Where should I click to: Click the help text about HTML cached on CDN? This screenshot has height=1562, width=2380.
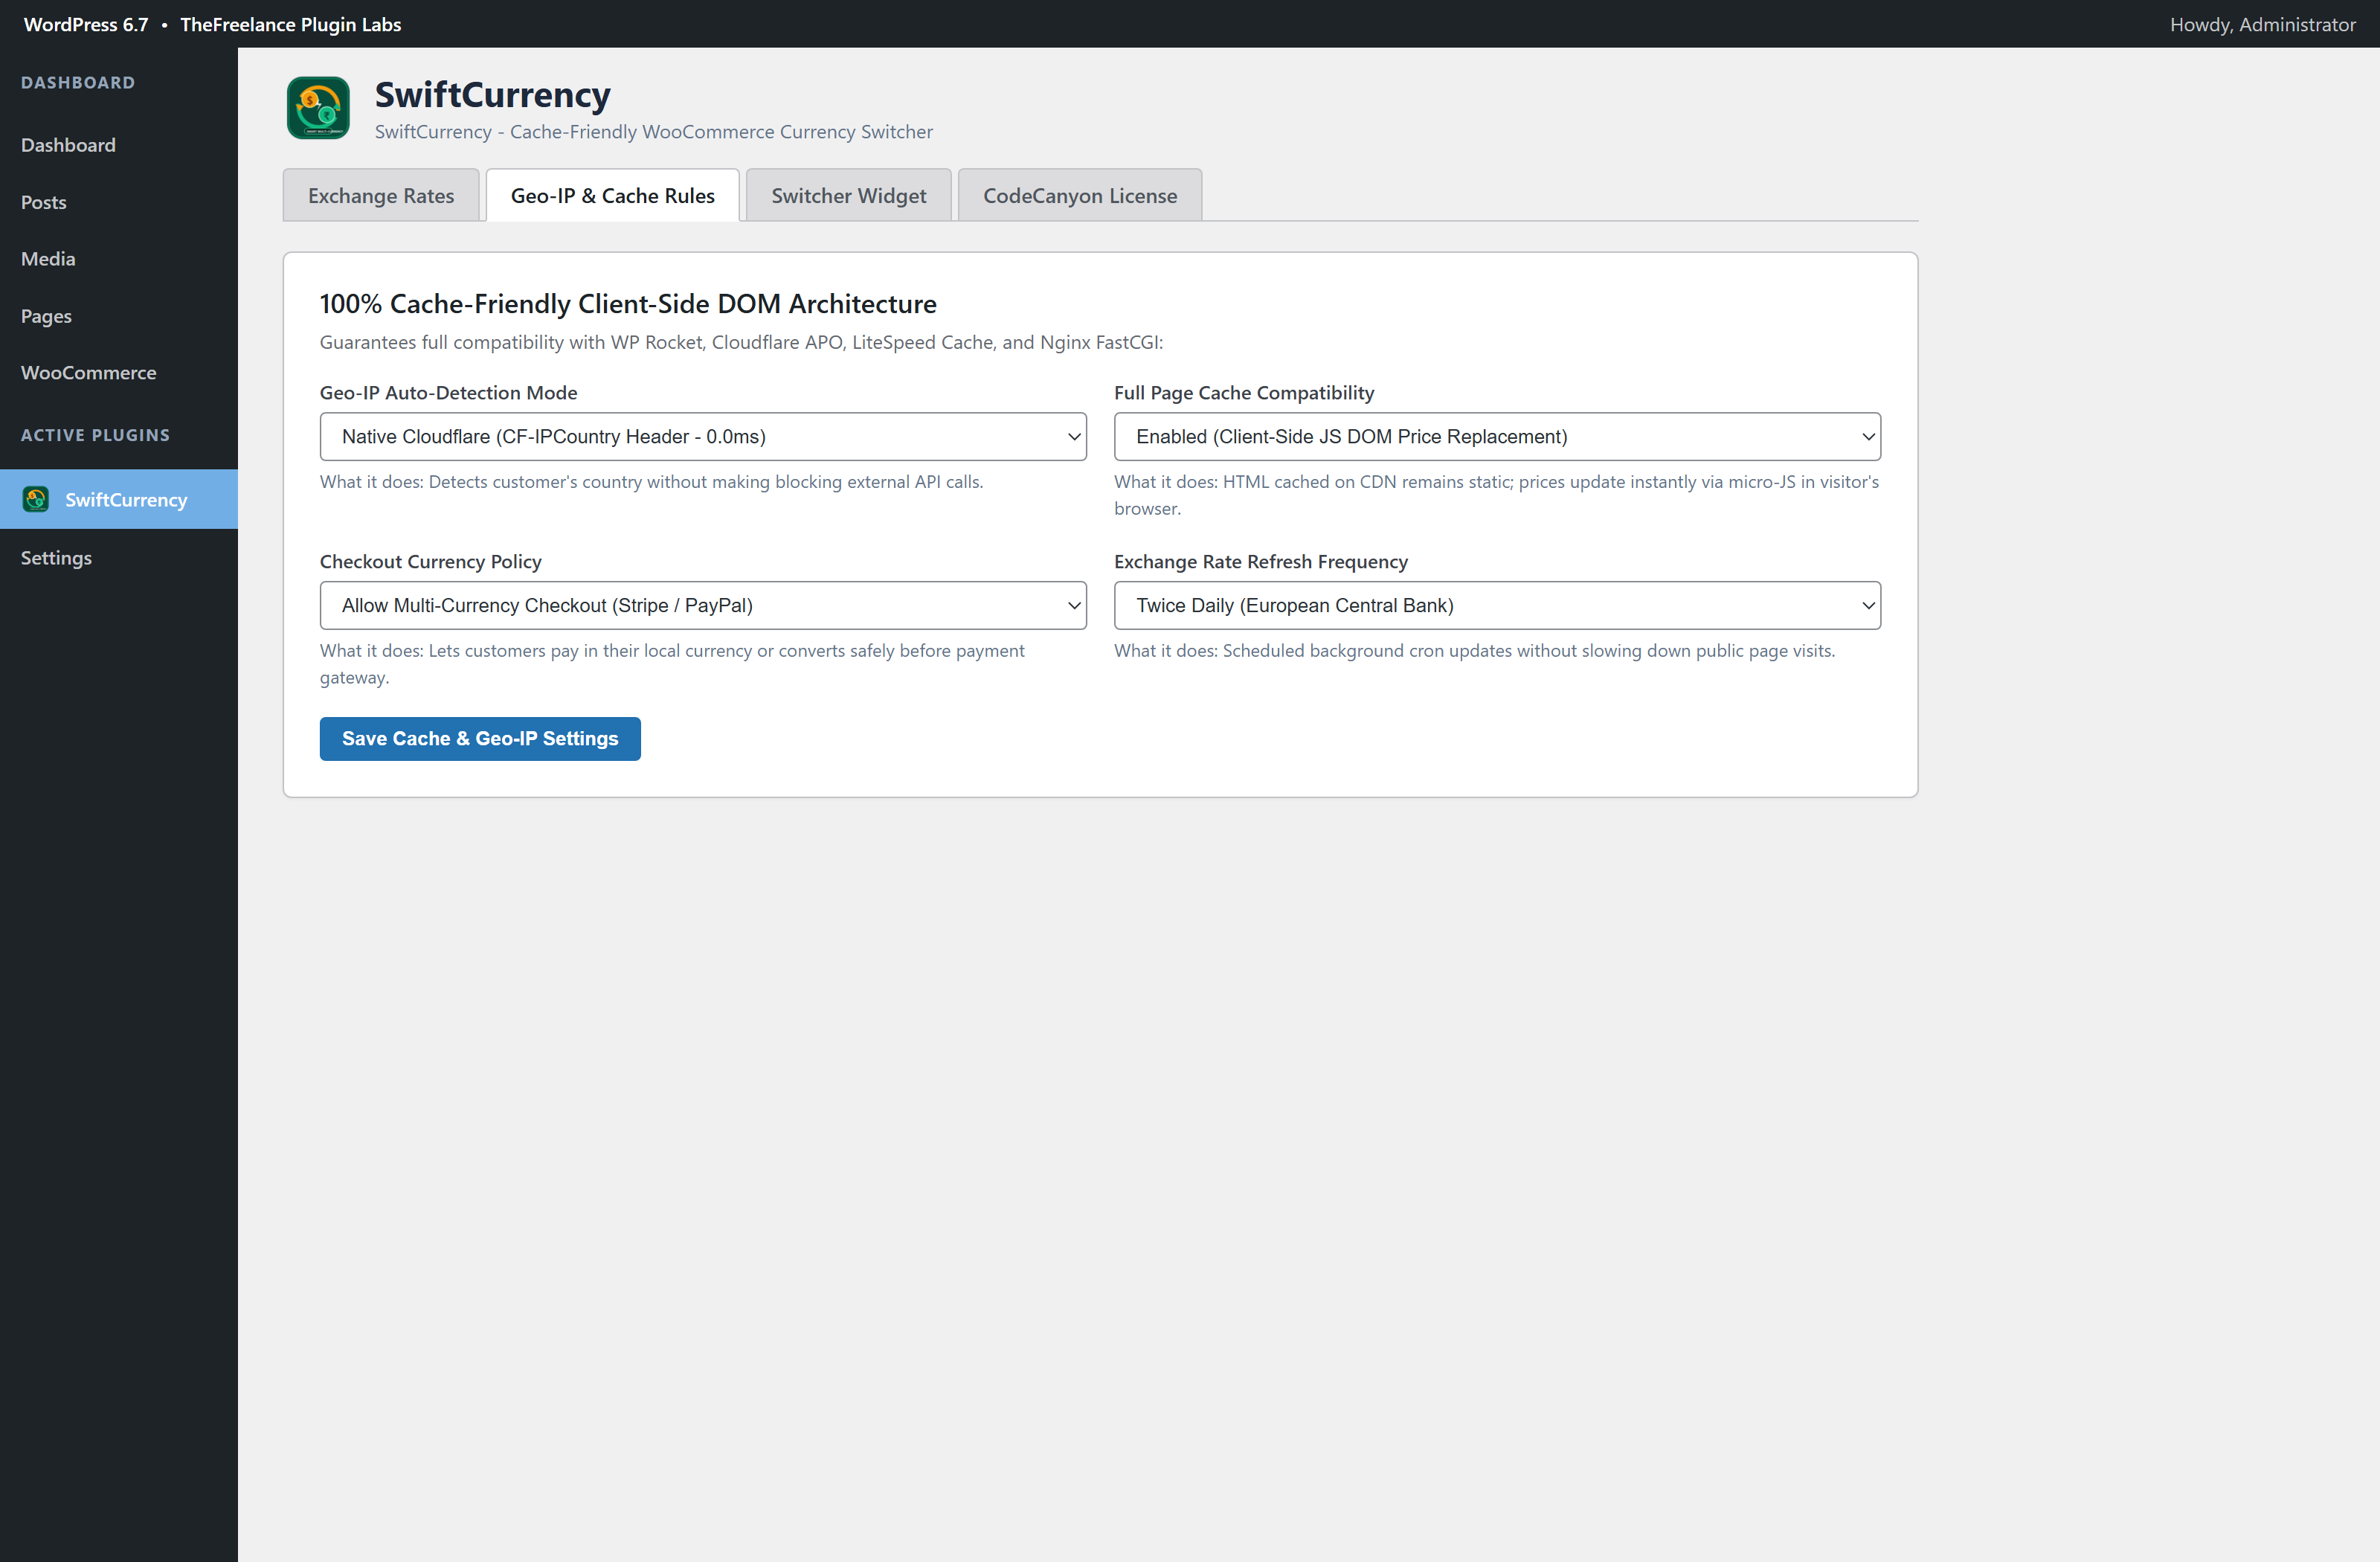pos(1497,495)
